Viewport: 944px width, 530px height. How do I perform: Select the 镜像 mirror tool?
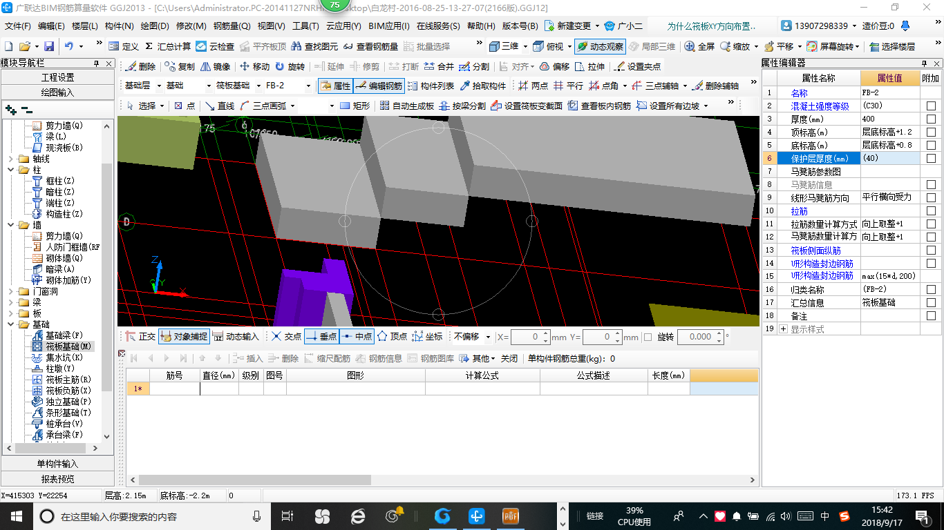(215, 66)
